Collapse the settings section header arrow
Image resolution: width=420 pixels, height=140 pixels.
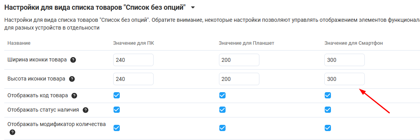click(193, 7)
